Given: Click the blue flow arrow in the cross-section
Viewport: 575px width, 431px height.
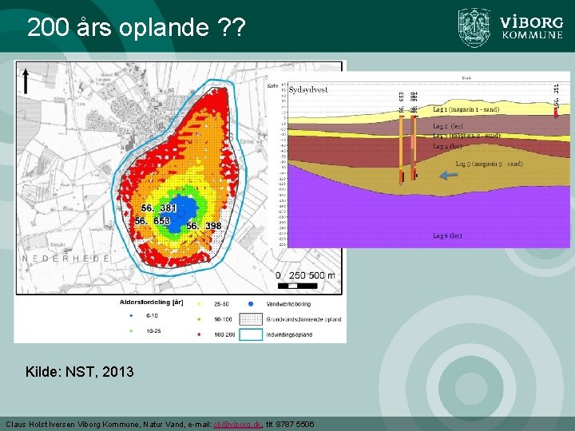Looking at the screenshot, I should tap(449, 176).
